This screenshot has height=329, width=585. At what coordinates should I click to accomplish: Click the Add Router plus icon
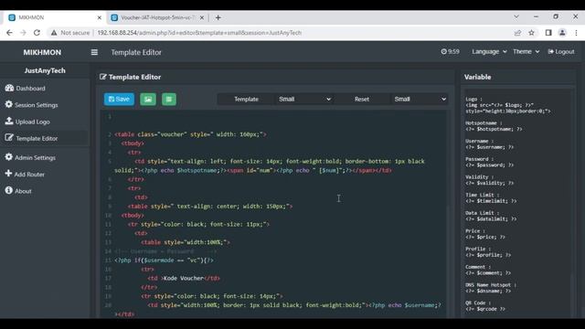click(x=8, y=174)
